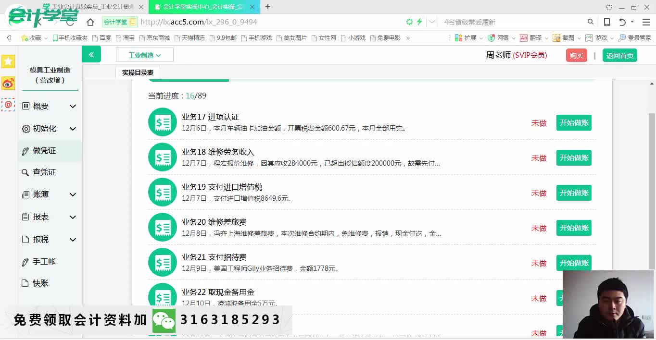Click 开始做账 for 业务17 进项认证
Screen dimensions: 656x340
(573, 122)
